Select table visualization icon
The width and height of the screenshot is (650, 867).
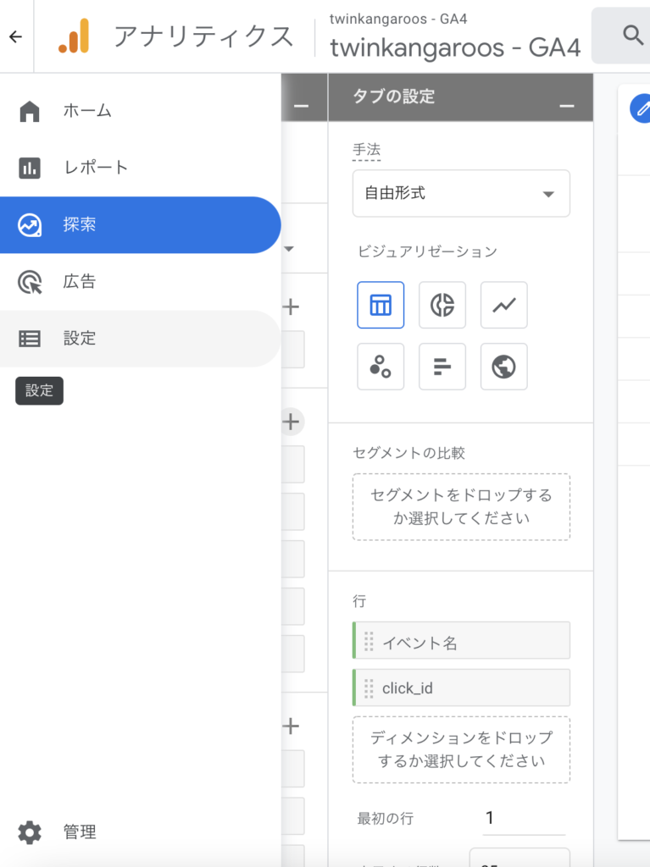[381, 305]
